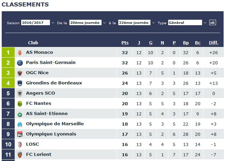Click the Olympique Lyonnais crest icon
The image size is (226, 161).
coord(19,134)
